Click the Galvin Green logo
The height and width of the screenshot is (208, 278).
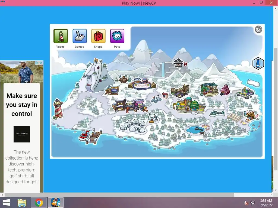pos(22,134)
